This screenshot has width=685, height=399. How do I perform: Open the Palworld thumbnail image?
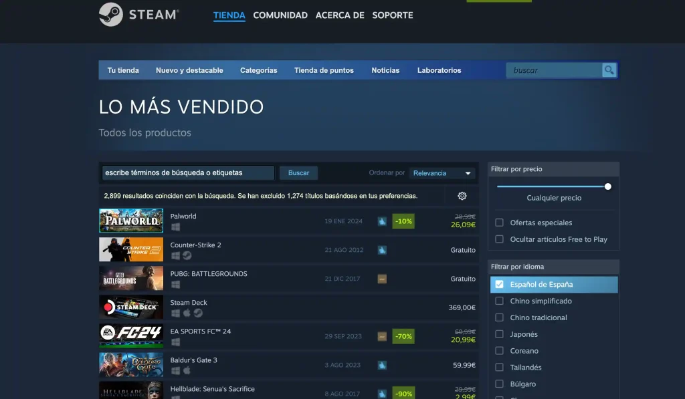pyautogui.click(x=131, y=221)
